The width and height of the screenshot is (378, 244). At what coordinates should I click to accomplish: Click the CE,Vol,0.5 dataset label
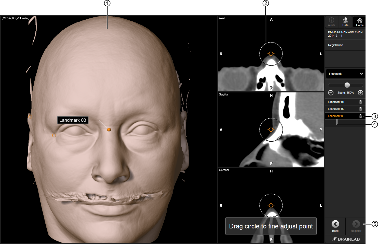coord(16,18)
